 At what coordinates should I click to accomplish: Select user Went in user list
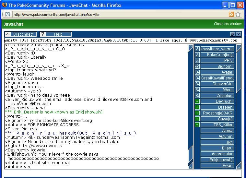(x=217, y=89)
